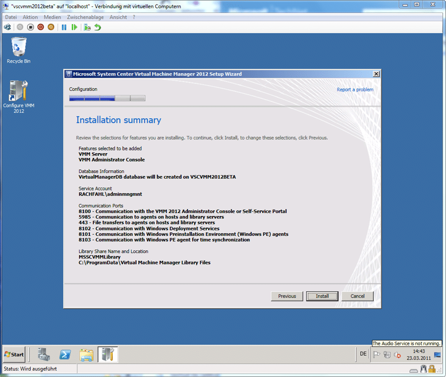
Task: Open the guest Start menu
Action: click(14, 354)
